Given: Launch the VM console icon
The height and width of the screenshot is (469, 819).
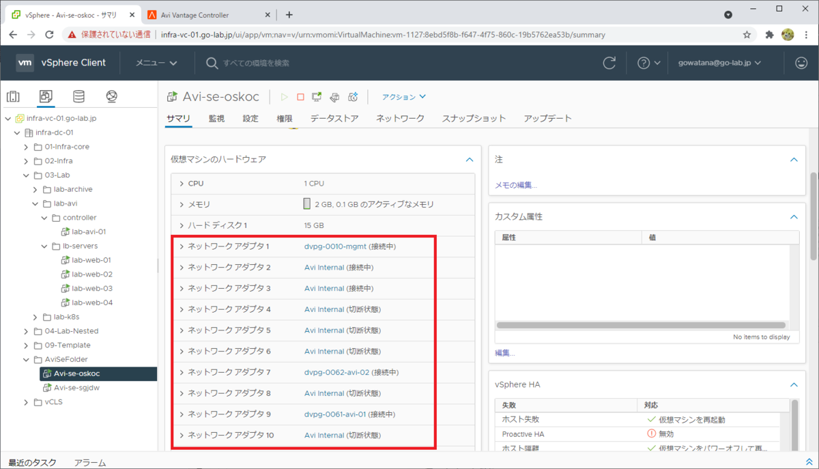Looking at the screenshot, I should pos(317,97).
